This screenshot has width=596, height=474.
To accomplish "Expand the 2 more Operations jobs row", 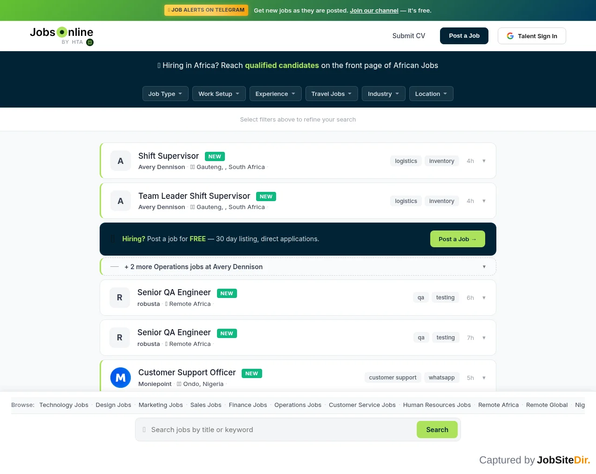I will [298, 267].
